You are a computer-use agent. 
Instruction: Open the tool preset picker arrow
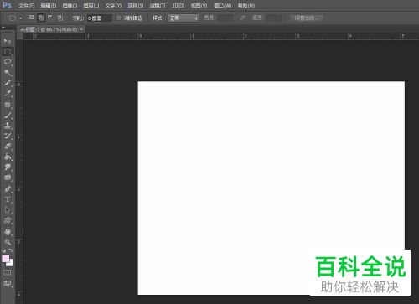click(21, 18)
